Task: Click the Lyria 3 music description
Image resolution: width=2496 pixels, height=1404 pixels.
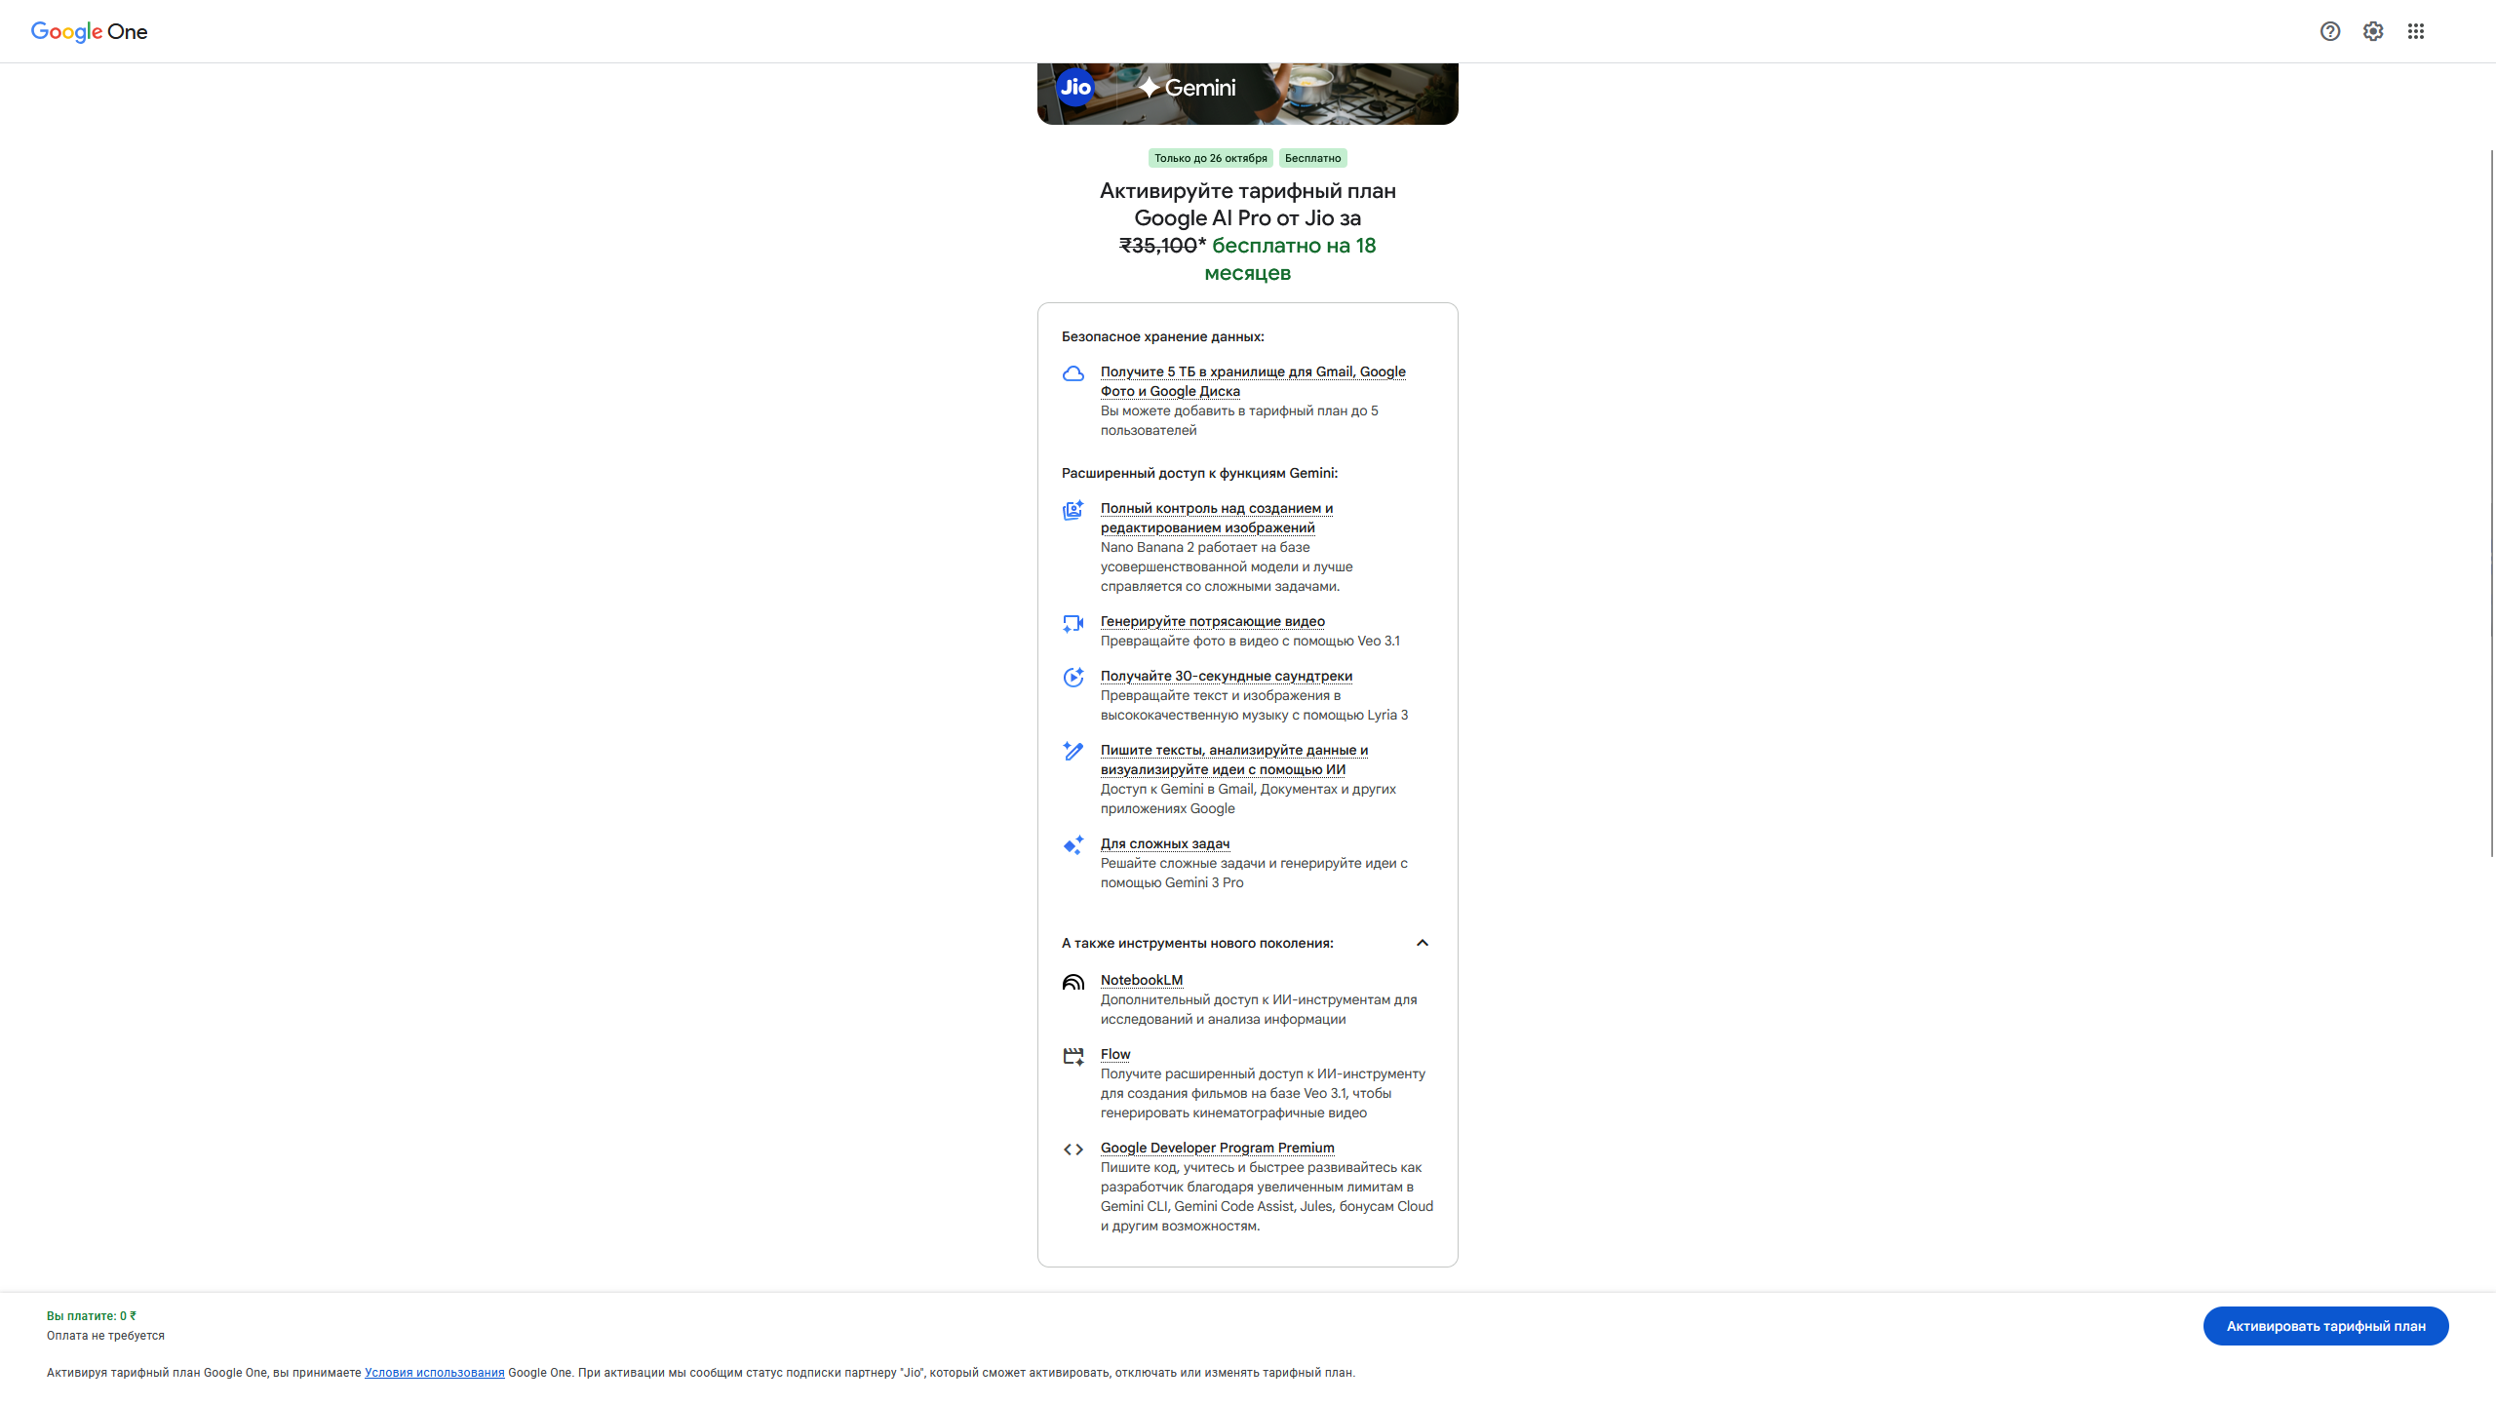Action: tap(1255, 705)
